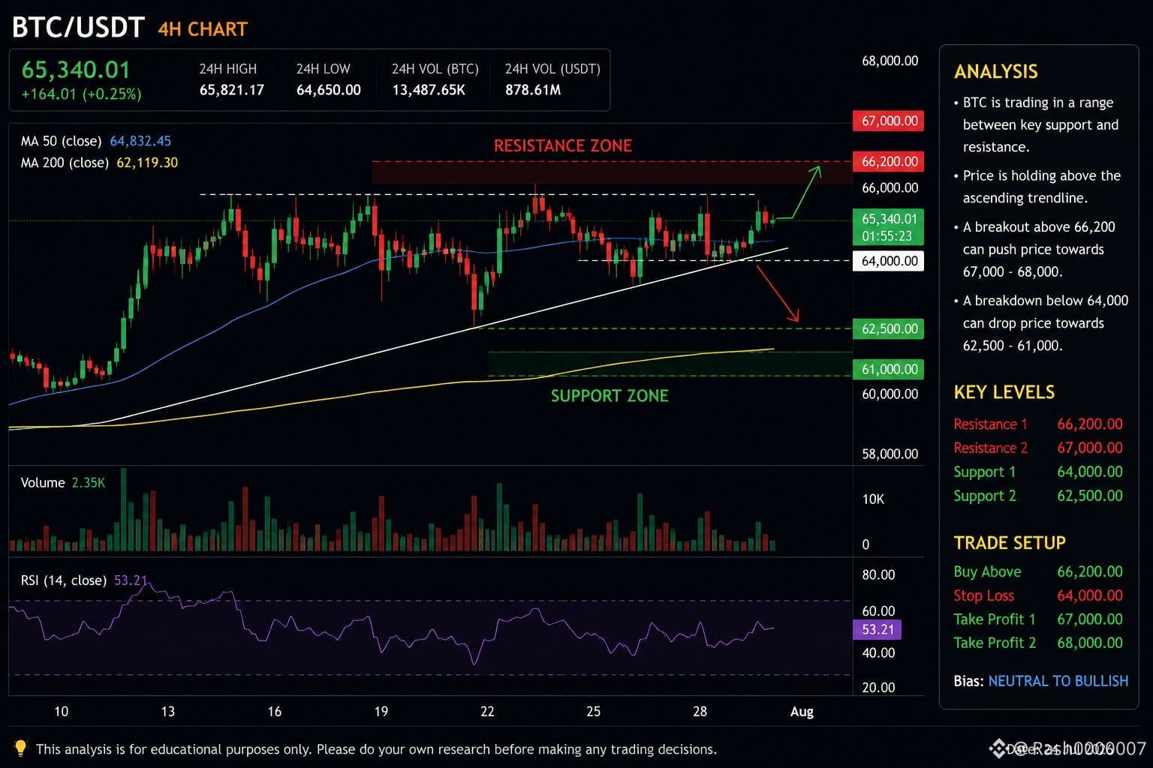Image resolution: width=1153 pixels, height=768 pixels.
Task: Click the educational purposes disclaimer text
Action: pyautogui.click(x=376, y=749)
